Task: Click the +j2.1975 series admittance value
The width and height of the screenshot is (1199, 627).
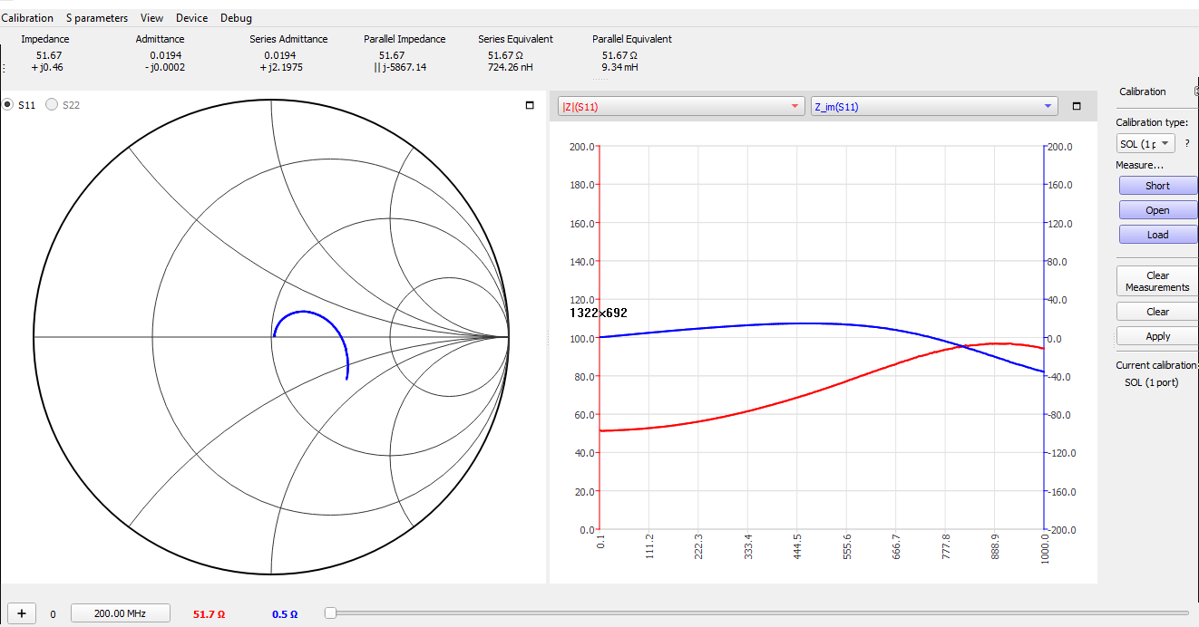Action: pyautogui.click(x=281, y=67)
